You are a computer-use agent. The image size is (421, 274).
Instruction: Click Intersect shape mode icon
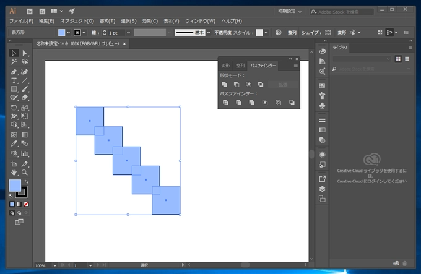click(x=249, y=85)
